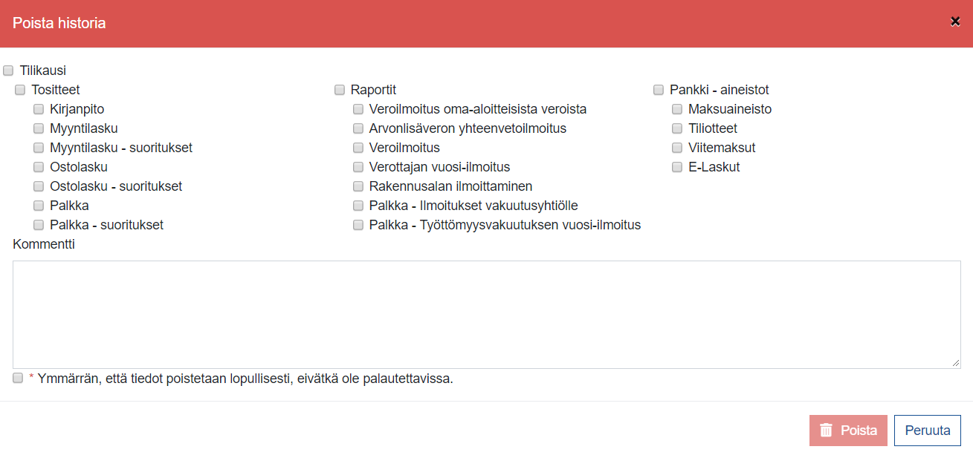973x458 pixels.
Task: Check the Tilikausi checkbox
Action: click(x=9, y=71)
